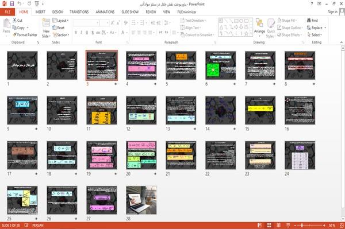The image size is (345, 229).
Task: Switch to Normal view in status bar
Action: [x=260, y=225]
